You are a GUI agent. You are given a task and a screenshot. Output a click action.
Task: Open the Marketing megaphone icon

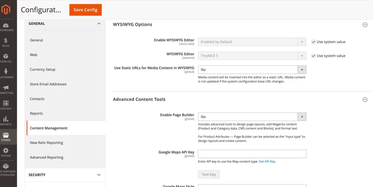[6, 88]
